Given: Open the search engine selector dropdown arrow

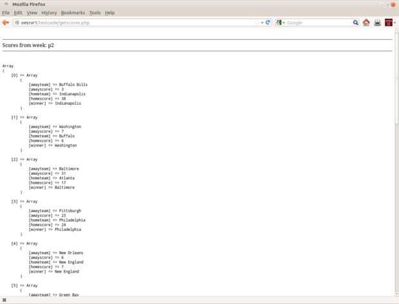Looking at the screenshot, I should pyautogui.click(x=284, y=23).
